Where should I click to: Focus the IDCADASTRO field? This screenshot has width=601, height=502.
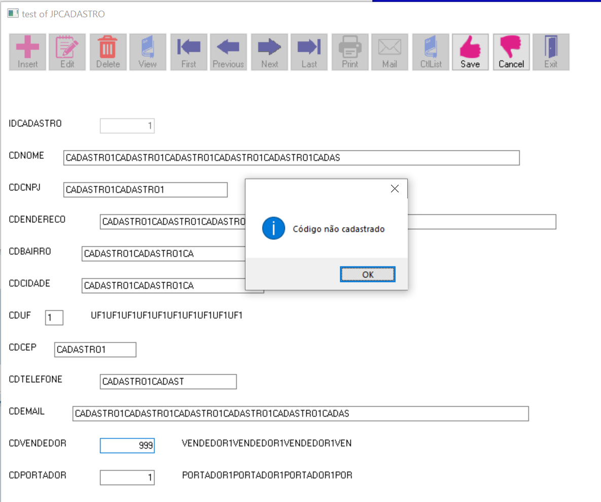point(127,126)
